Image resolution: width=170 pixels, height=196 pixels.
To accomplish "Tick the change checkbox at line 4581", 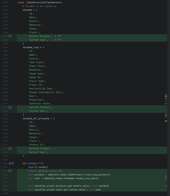I will click(10, 36).
